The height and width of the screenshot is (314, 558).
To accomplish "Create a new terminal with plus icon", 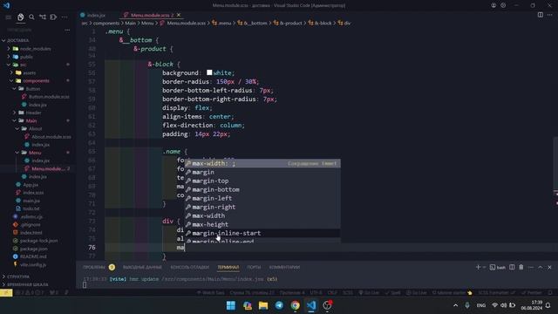I will point(478,267).
